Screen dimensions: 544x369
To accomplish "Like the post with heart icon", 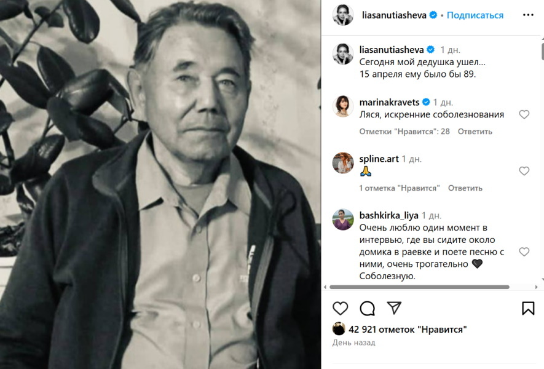I will [x=340, y=308].
